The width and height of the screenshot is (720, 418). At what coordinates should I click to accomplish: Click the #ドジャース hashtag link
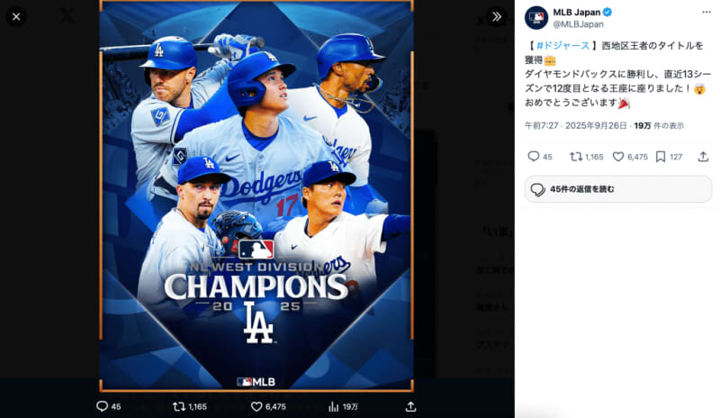pyautogui.click(x=557, y=44)
